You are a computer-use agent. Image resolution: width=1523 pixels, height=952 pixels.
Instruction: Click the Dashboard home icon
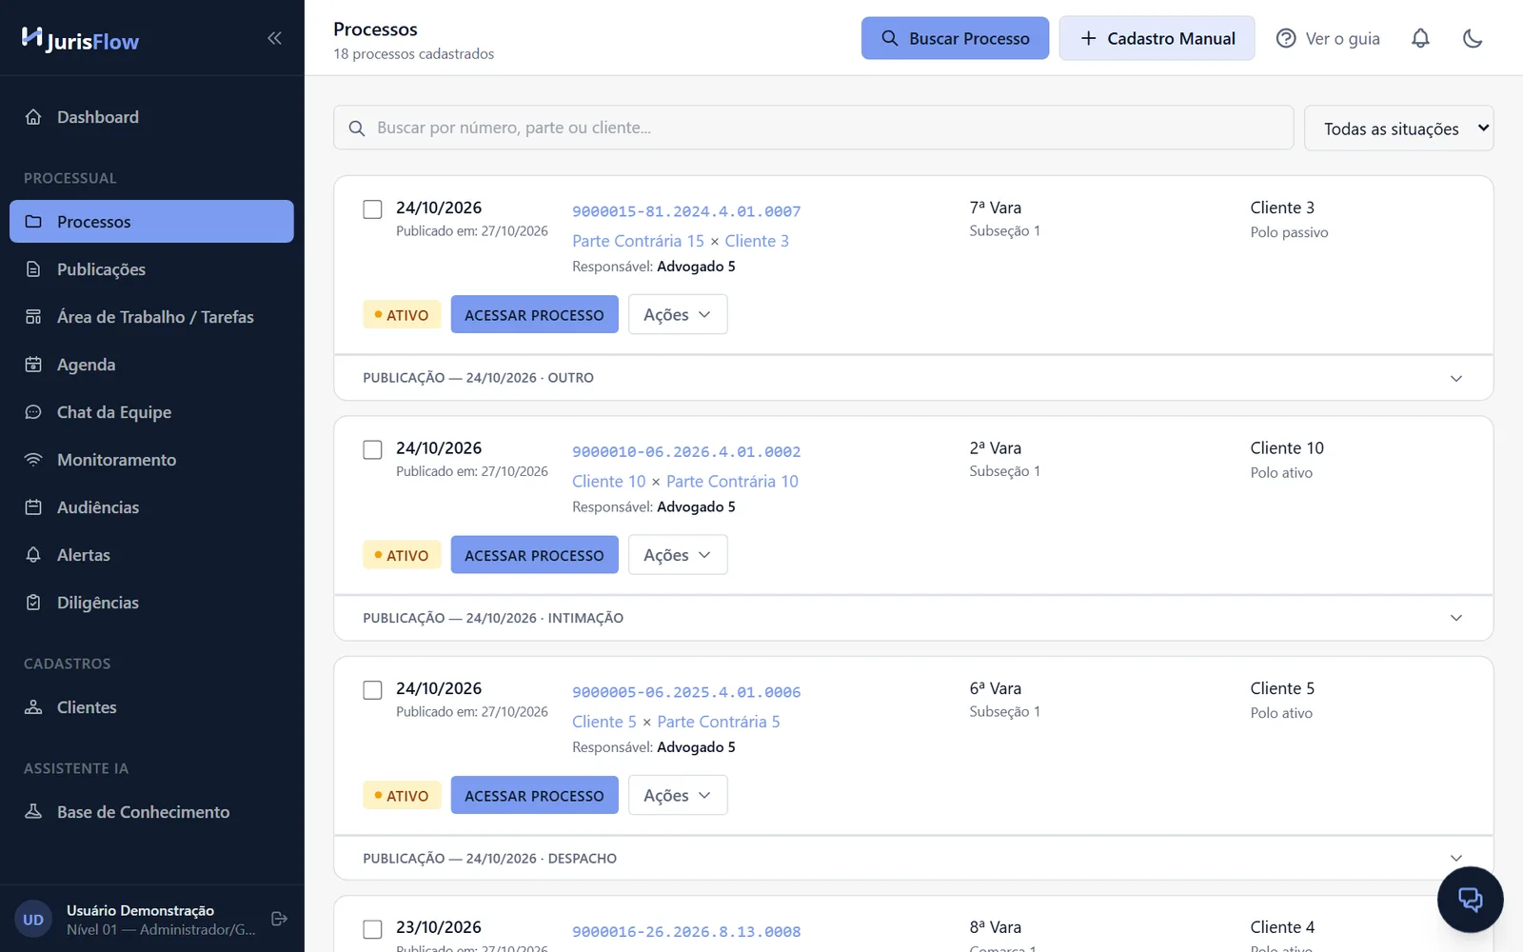pos(33,117)
